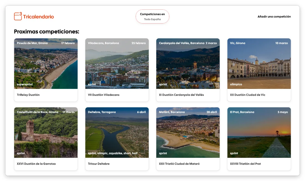This screenshot has height=181, width=305.
Task: Click the Castellfollit de la Roca, Girona location
Action: point(37,112)
